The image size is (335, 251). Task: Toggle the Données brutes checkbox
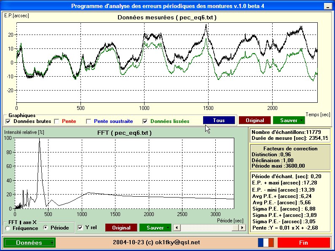tap(8, 121)
